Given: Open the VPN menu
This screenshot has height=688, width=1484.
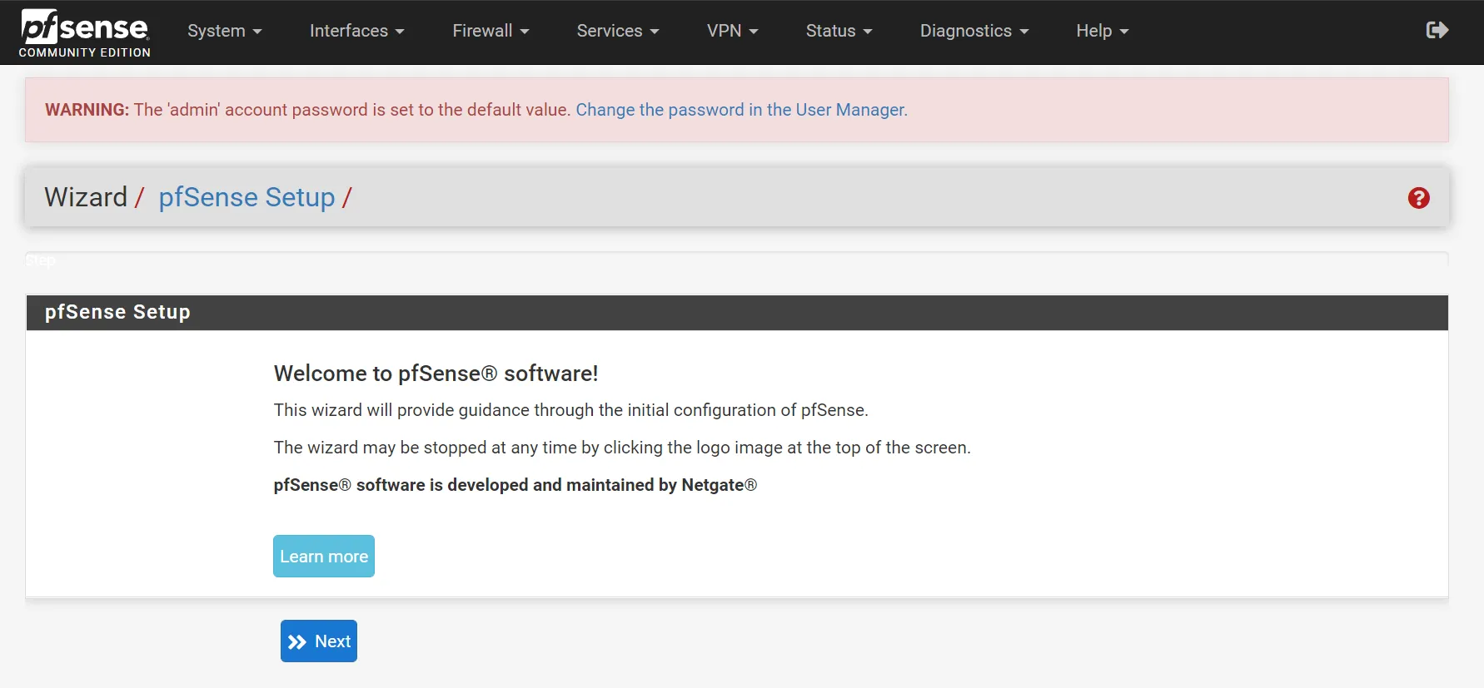Looking at the screenshot, I should tap(733, 31).
